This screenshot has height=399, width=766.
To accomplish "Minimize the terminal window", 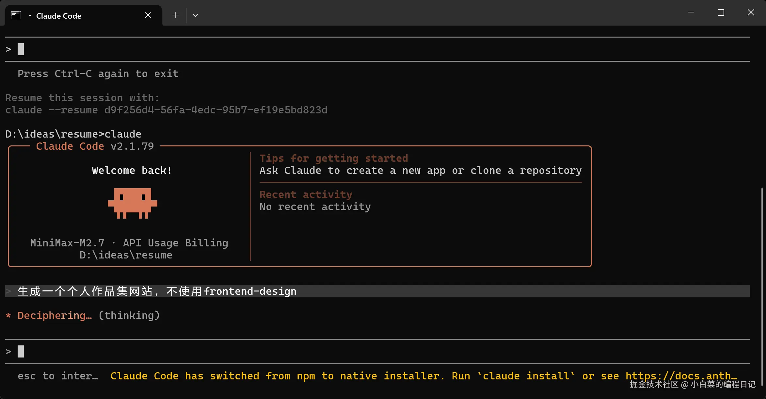I will point(691,13).
